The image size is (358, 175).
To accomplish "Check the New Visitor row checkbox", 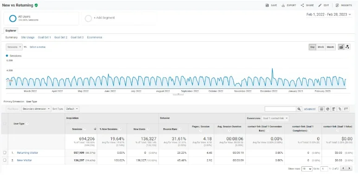I will point(5,160).
